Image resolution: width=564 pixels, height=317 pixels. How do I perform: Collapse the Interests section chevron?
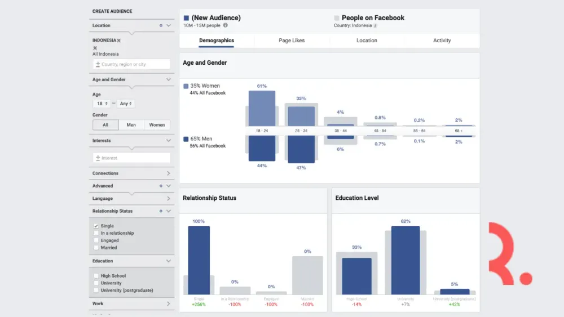click(x=168, y=141)
